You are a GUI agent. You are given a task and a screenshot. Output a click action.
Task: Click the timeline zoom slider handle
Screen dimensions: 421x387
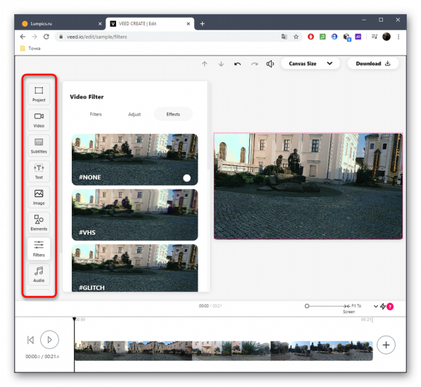pyautogui.click(x=307, y=306)
